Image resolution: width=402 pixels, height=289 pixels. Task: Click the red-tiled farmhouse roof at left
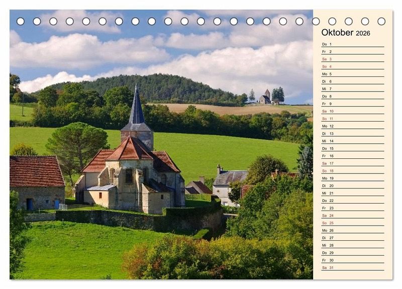click(36, 171)
